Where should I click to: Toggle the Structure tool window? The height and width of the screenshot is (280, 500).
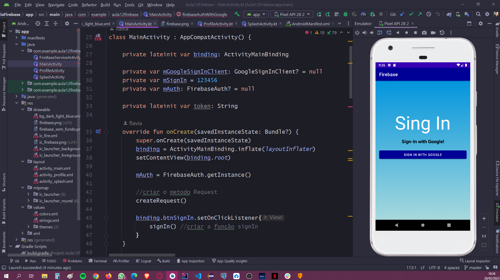pos(4,182)
